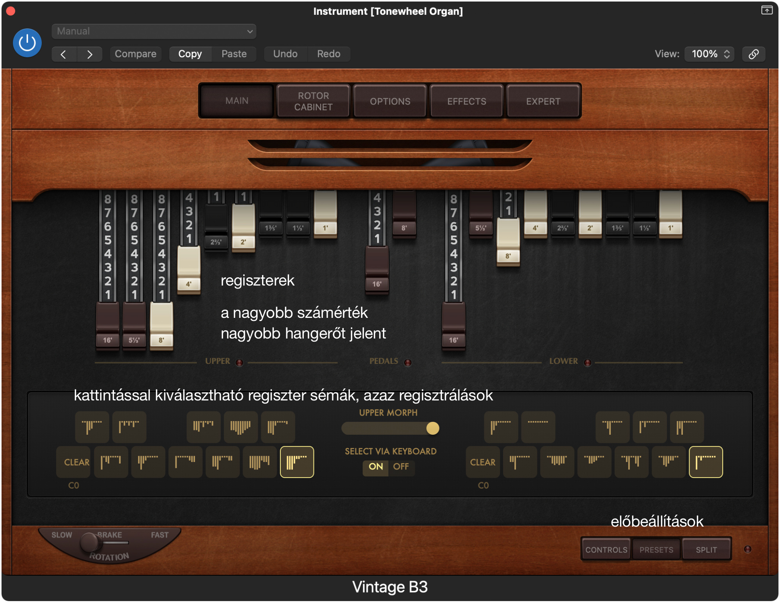Click the upper 4' drawbar handle
Screen dimensions: 780x603
coord(189,269)
